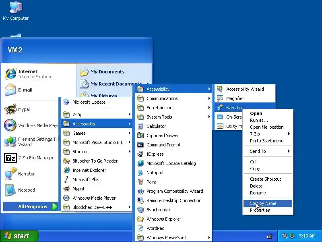Viewport: 322px width, 242px height.
Task: Click the Narrator icon in Start menu left column
Action: coord(10,174)
